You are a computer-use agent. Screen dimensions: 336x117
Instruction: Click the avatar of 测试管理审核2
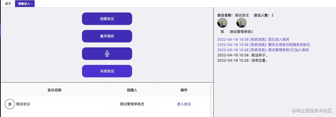[x=241, y=23]
